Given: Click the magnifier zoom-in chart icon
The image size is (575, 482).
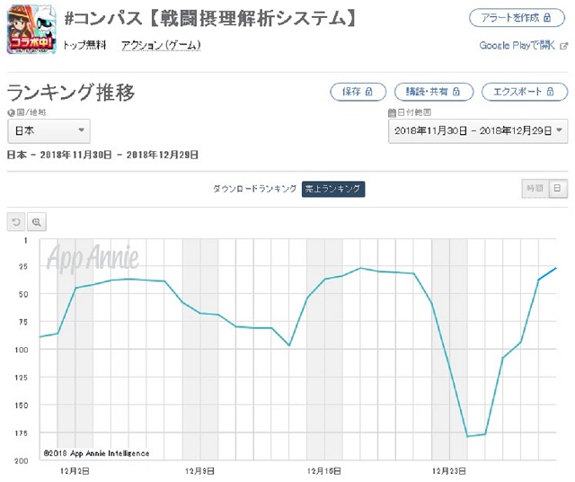Looking at the screenshot, I should pyautogui.click(x=37, y=222).
